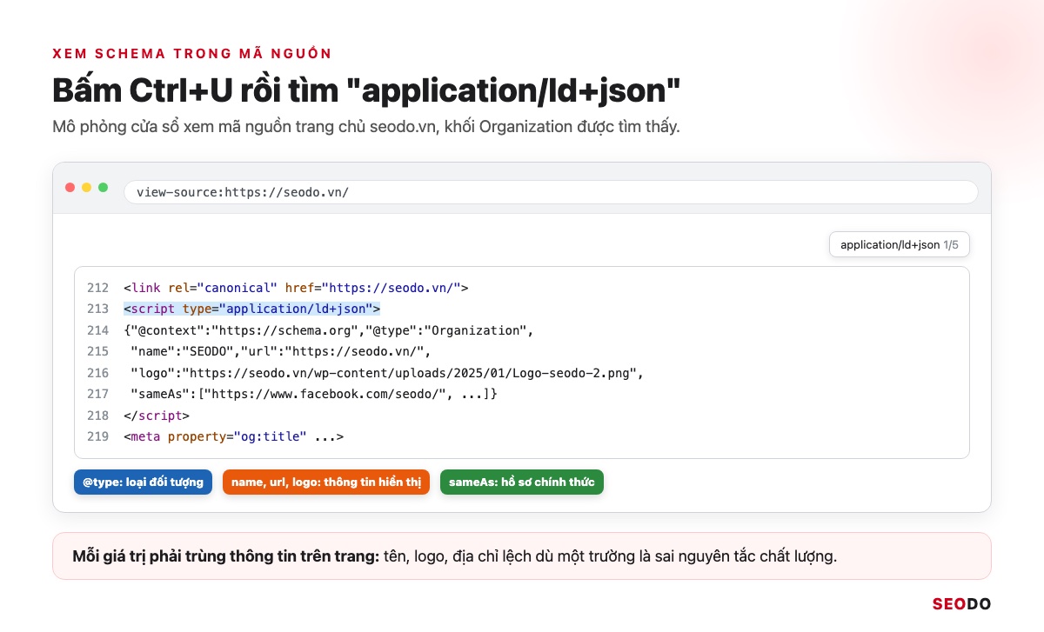The image size is (1044, 632).
Task: Click the meta og:title line 219
Action: (x=233, y=436)
